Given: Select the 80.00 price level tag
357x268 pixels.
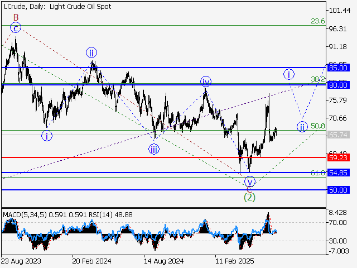Looking at the screenshot, I should pos(338,85).
